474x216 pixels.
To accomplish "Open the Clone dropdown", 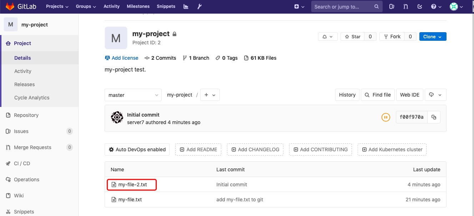I will [x=433, y=36].
